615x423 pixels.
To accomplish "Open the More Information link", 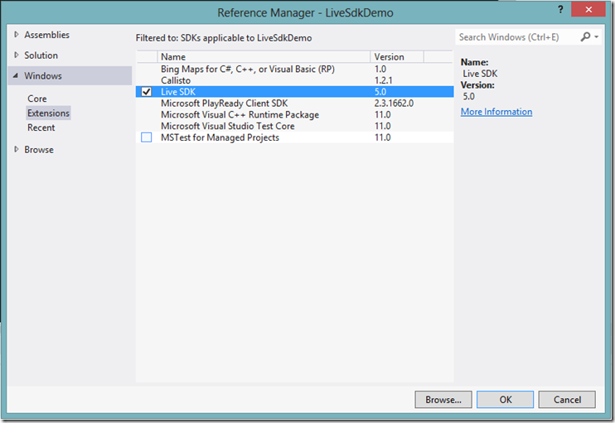I will click(x=496, y=112).
